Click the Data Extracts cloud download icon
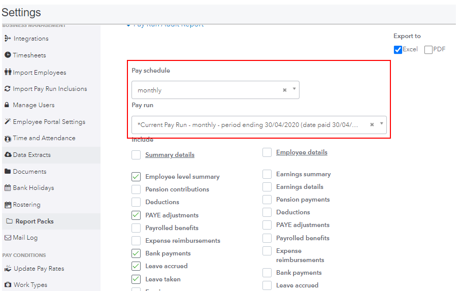Viewport: 463px width, 291px height. (8, 154)
